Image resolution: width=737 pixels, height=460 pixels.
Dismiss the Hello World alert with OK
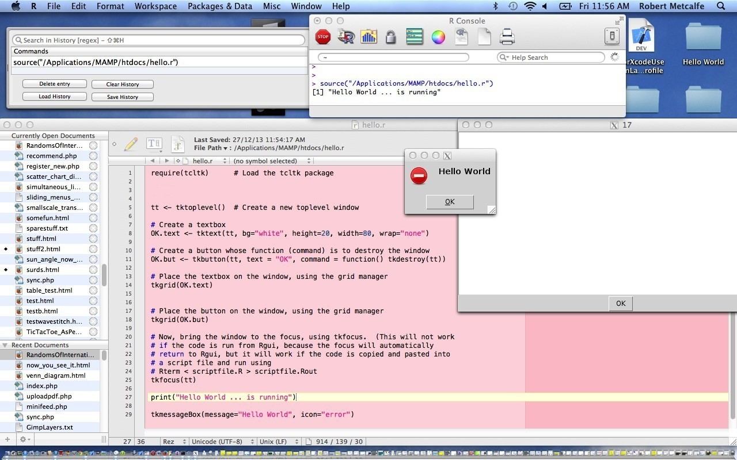450,201
